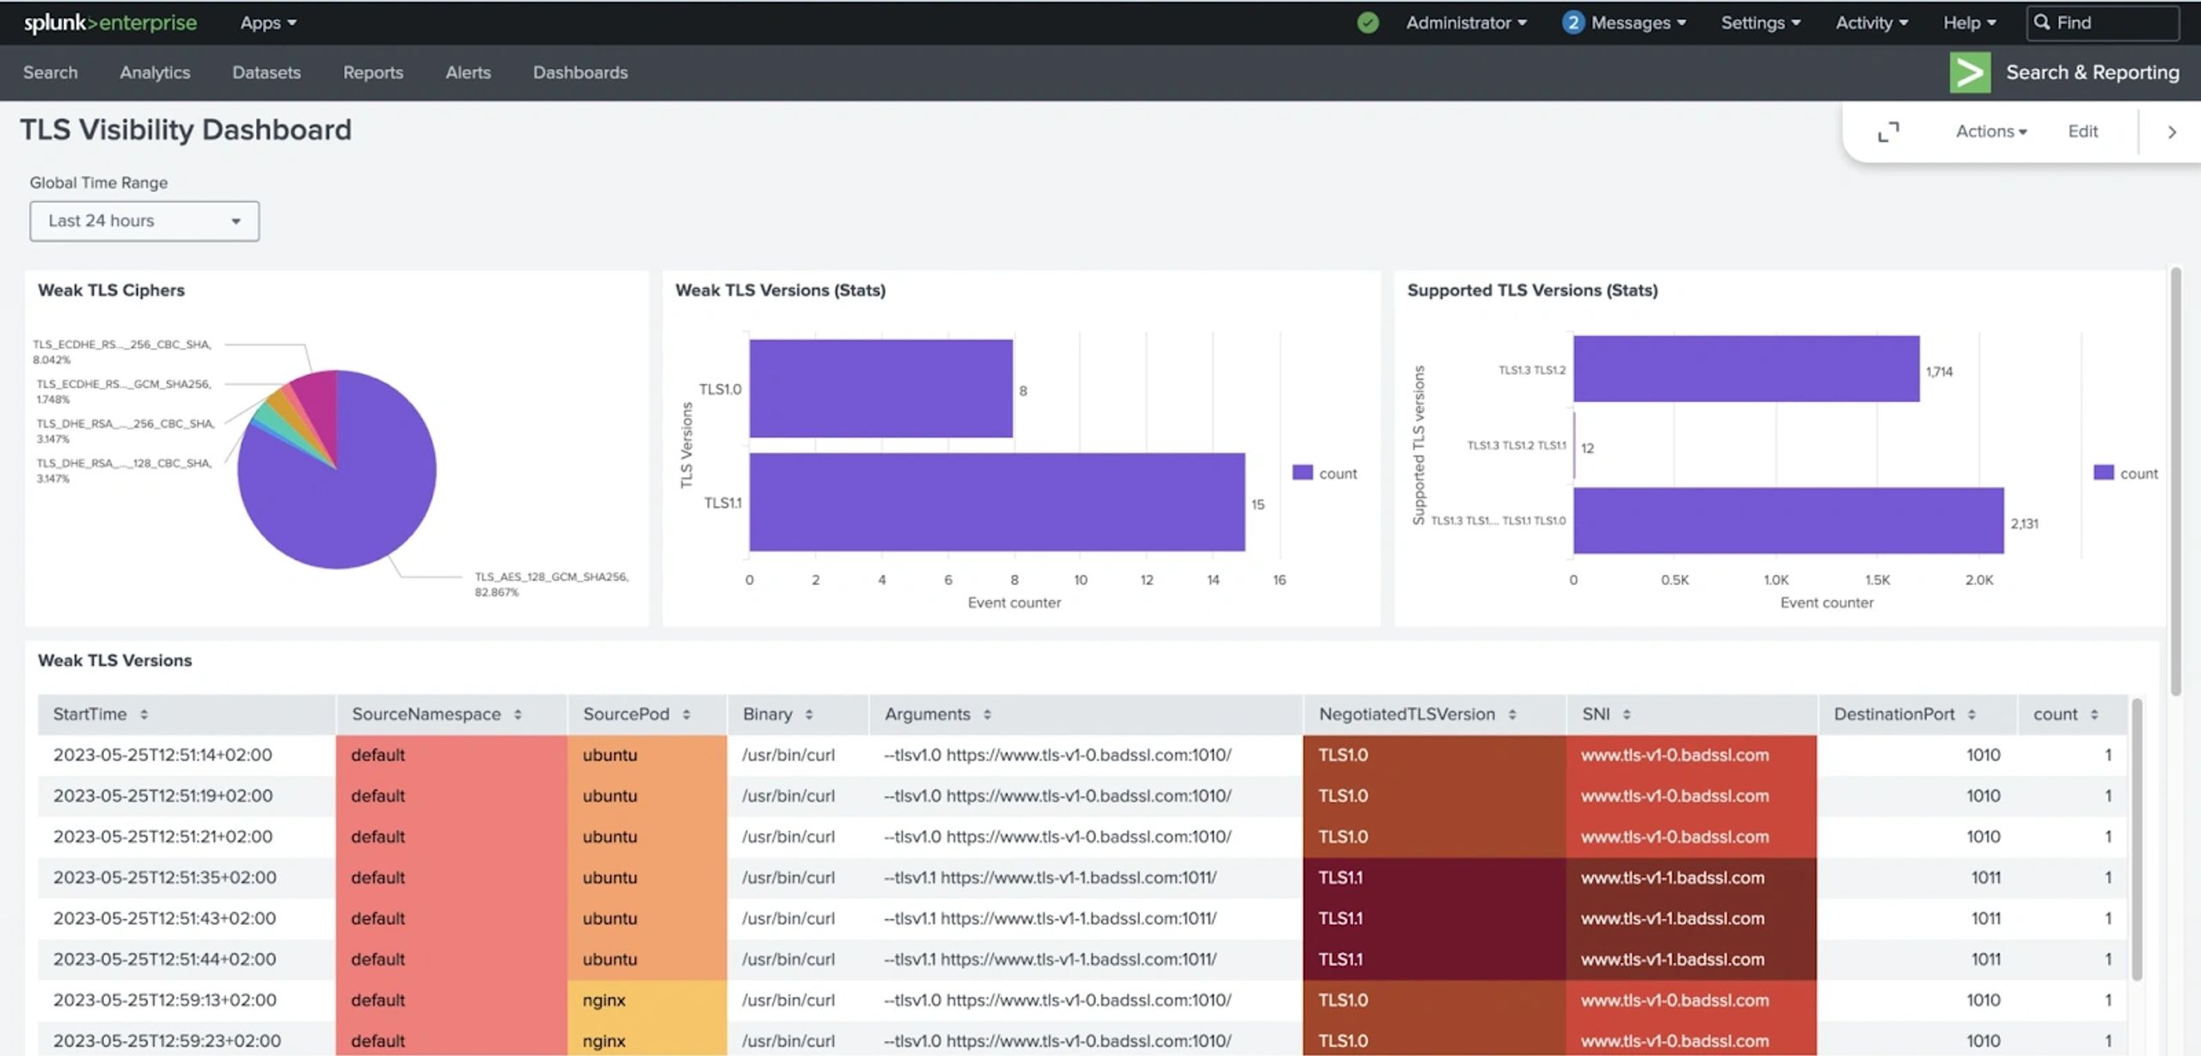The height and width of the screenshot is (1056, 2201).
Task: Click the green health status checkmark icon
Action: (1367, 23)
